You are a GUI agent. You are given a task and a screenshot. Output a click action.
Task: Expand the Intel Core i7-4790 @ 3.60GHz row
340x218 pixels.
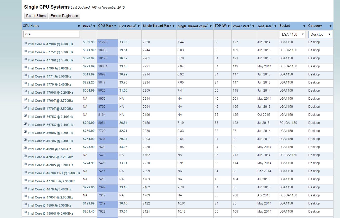tap(25, 67)
